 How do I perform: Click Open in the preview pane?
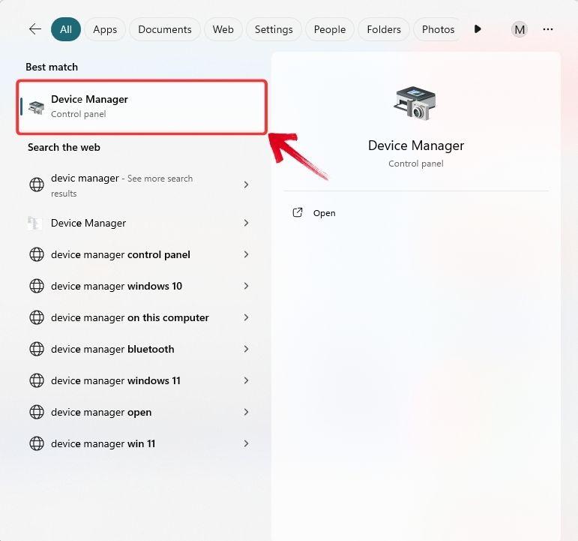tap(324, 213)
